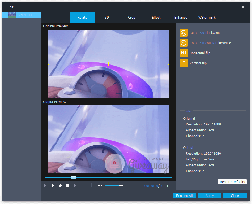Image resolution: width=252 pixels, height=204 pixels.
Task: Apply the edit changes
Action: [x=210, y=196]
